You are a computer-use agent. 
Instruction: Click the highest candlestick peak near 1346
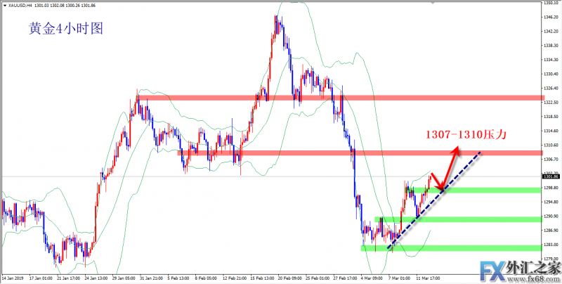point(277,15)
